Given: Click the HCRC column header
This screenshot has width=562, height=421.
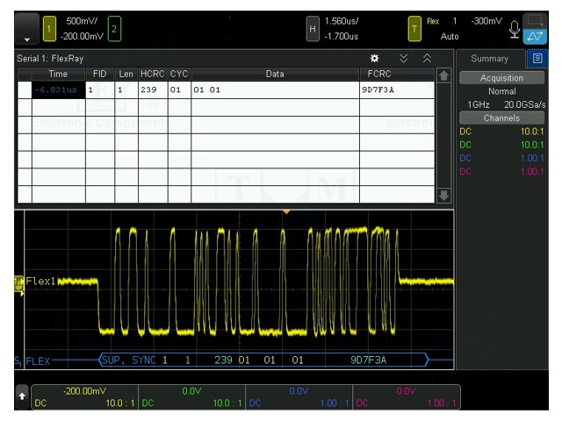Looking at the screenshot, I should (153, 74).
